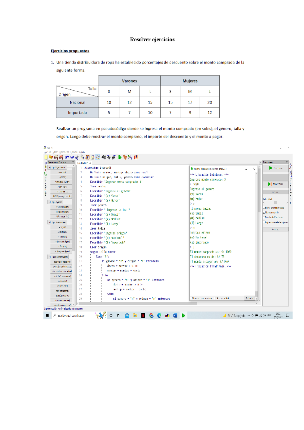Click the Comenzar button in step panel
The width and height of the screenshot is (304, 430).
tap(275, 168)
